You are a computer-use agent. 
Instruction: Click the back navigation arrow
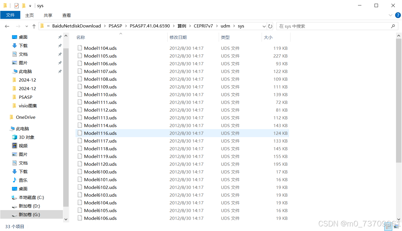pyautogui.click(x=7, y=26)
